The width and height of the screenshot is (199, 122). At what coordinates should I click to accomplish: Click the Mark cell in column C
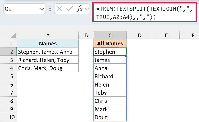click(x=110, y=109)
